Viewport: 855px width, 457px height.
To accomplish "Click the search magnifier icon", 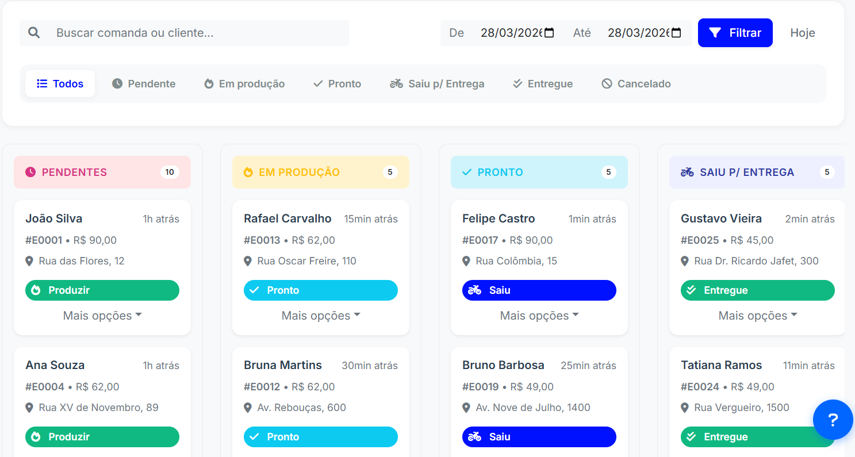I will pyautogui.click(x=34, y=33).
